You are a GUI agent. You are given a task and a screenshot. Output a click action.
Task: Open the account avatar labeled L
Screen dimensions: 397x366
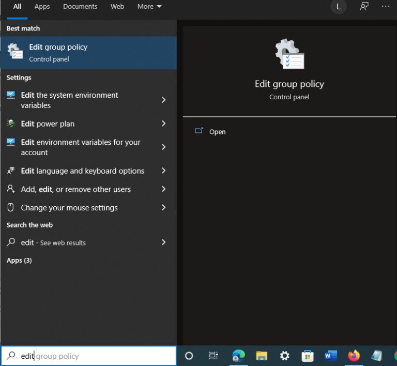(x=338, y=7)
